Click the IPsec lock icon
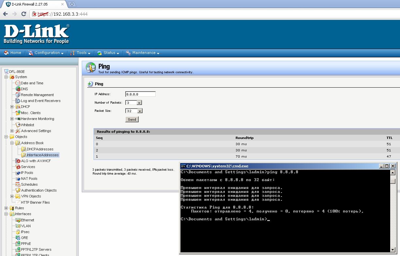This screenshot has width=400, height=256. point(18,232)
